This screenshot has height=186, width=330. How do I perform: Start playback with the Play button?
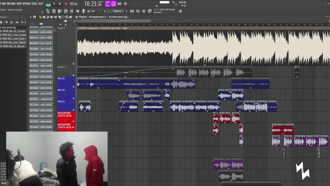click(54, 4)
